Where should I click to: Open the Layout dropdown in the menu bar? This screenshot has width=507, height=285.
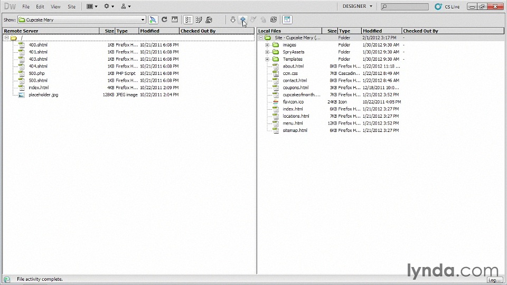92,6
